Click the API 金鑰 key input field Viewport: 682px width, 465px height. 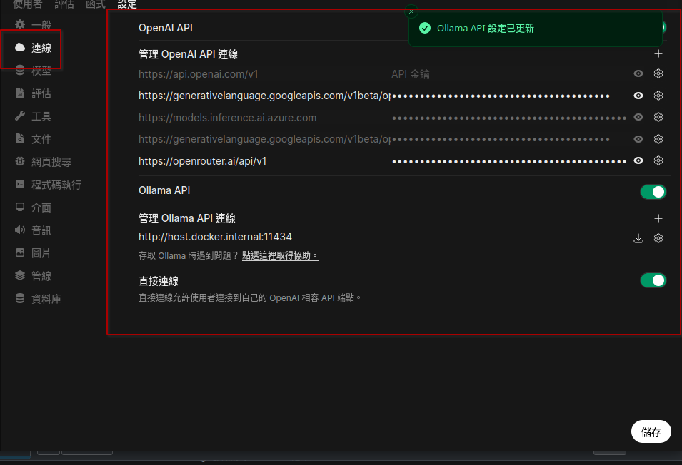(509, 74)
